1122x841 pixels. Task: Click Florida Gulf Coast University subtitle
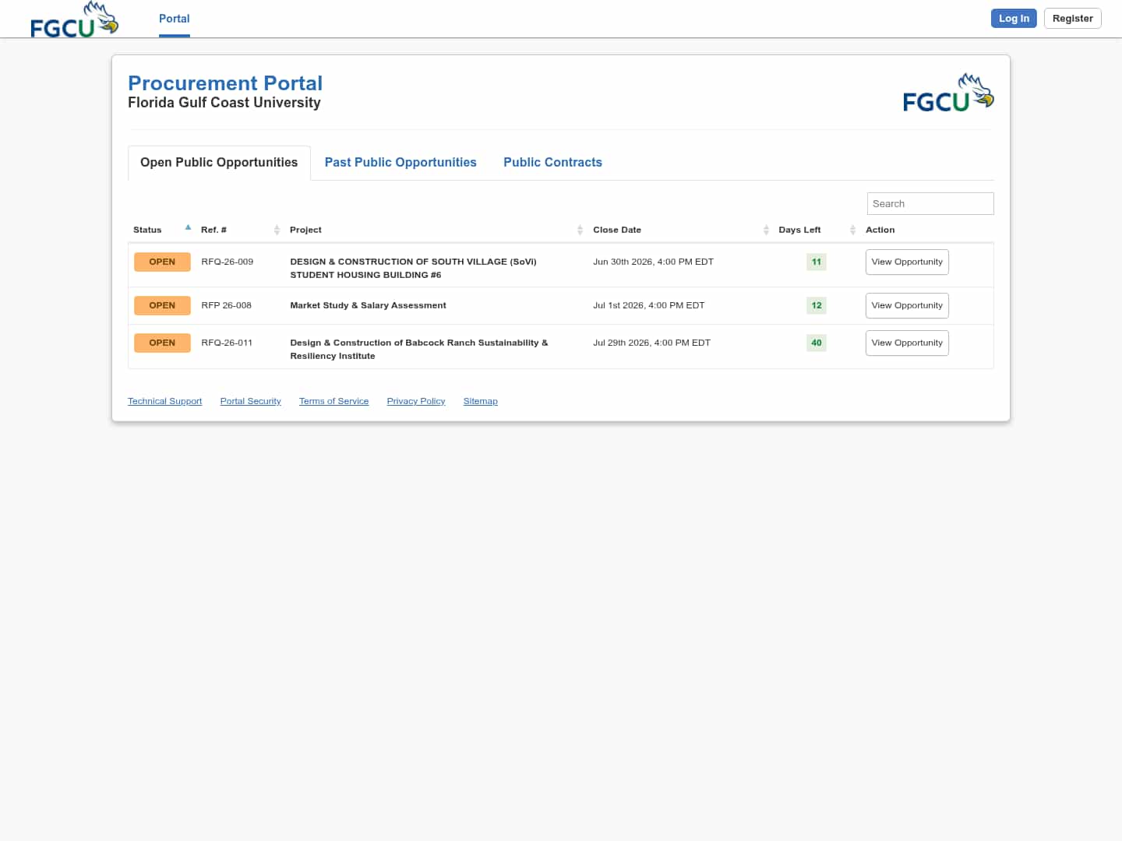(x=224, y=103)
